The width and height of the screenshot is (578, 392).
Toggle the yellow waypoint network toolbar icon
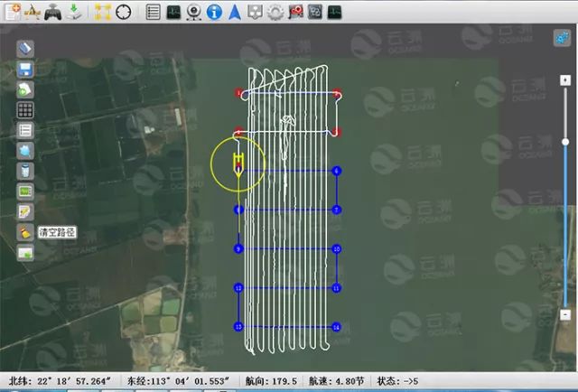[x=102, y=12]
